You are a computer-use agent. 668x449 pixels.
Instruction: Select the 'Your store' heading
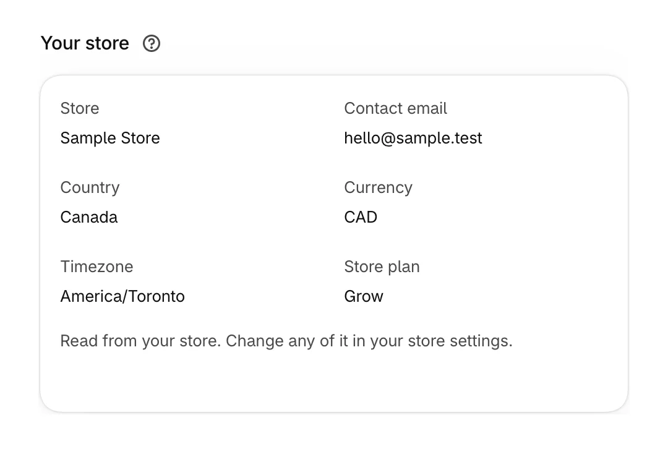pos(85,43)
